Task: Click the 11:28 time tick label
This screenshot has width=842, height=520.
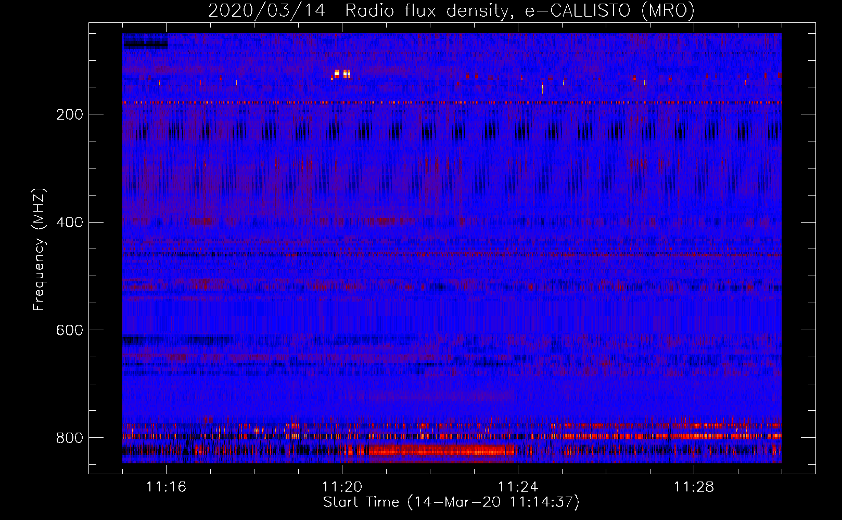Action: (694, 487)
